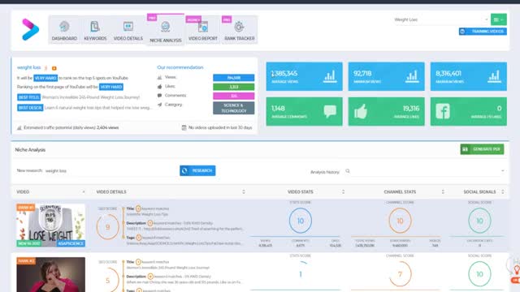Image resolution: width=520 pixels, height=292 pixels.
Task: Click the thumbs-up average likes icon
Action: pyautogui.click(x=361, y=111)
